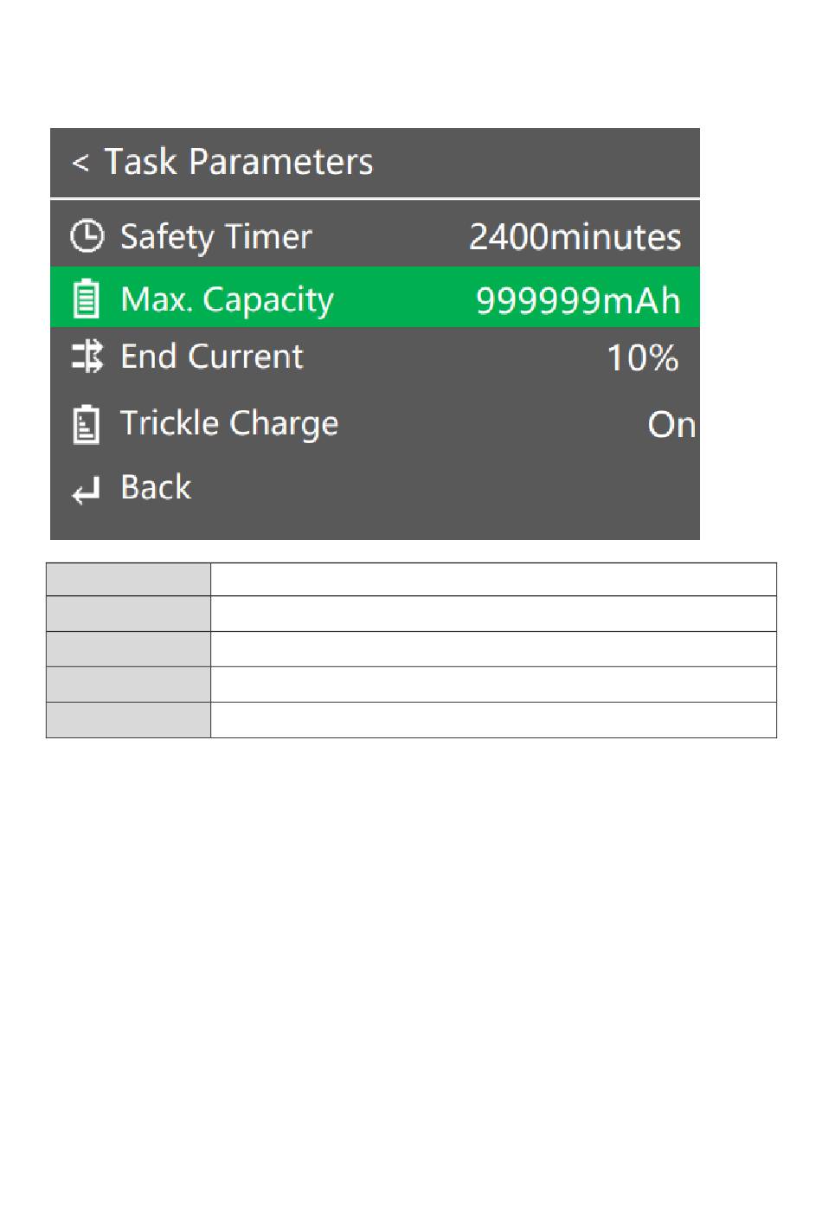Edit the 2400minutes timer value
The width and height of the screenshot is (822, 1228).
point(575,237)
